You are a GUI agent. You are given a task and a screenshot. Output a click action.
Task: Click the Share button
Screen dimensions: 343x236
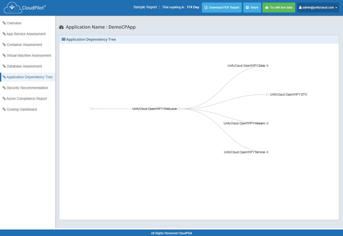tap(252, 8)
